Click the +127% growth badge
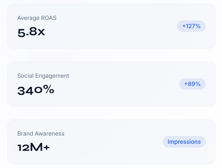The image size is (222, 168). point(191,26)
